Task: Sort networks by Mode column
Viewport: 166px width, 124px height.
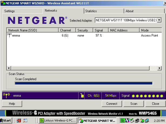Action: [x=151, y=30]
